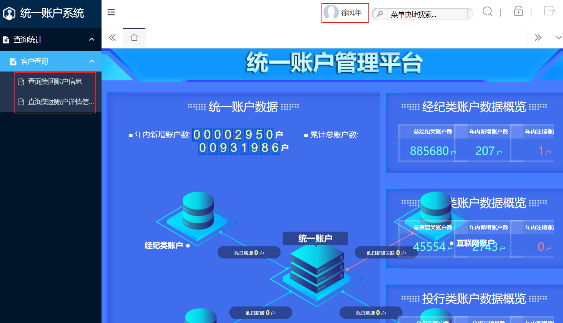Open the search icon in top header
Screen dimensions: 563x323
(x=488, y=12)
